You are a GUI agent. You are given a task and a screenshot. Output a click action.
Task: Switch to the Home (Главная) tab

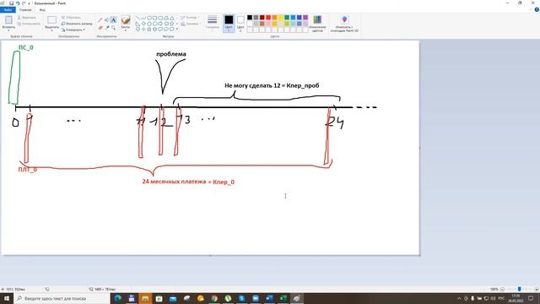pyautogui.click(x=25, y=9)
